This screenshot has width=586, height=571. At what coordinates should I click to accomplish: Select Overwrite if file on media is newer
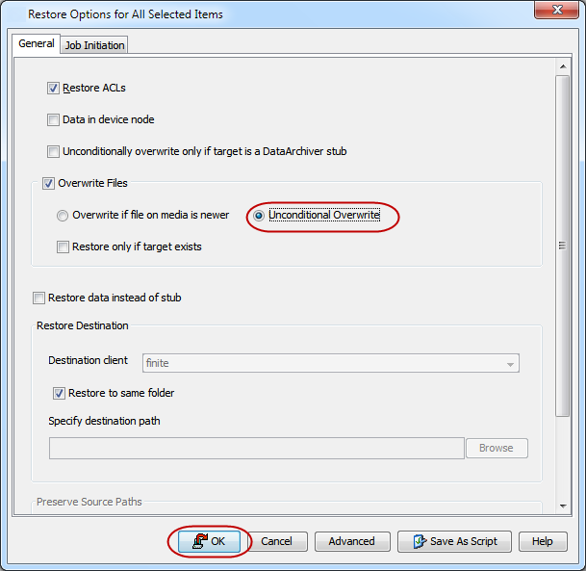[x=64, y=216]
